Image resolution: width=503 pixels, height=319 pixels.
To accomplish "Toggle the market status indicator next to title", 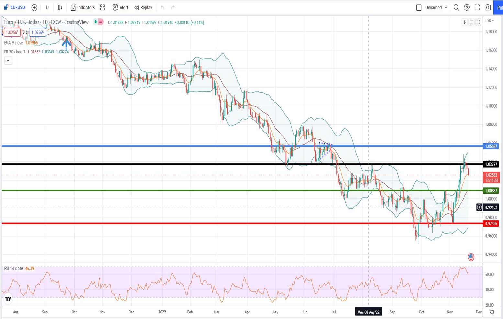I will [x=95, y=22].
